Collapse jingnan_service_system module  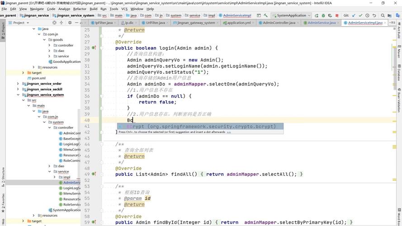coord(18,94)
